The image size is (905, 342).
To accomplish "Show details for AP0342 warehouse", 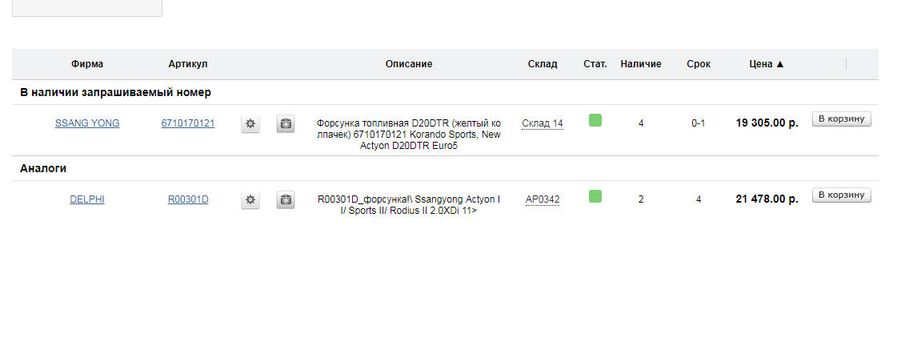I will (543, 199).
